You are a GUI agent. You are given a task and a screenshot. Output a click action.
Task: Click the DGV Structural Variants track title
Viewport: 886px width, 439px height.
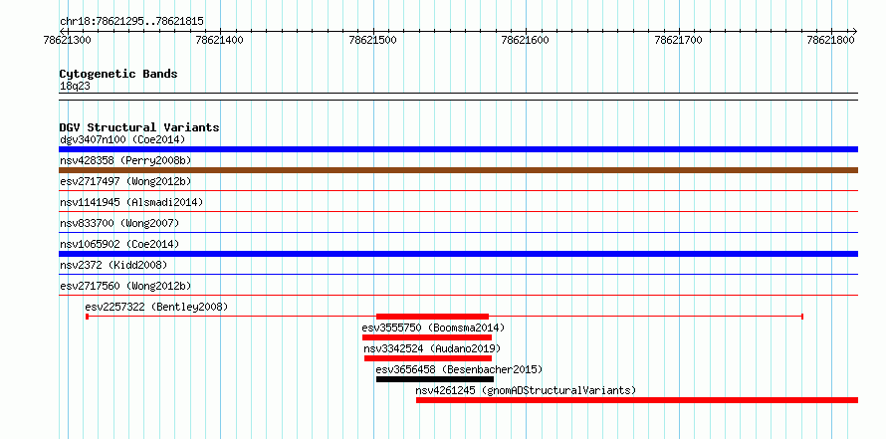(139, 127)
